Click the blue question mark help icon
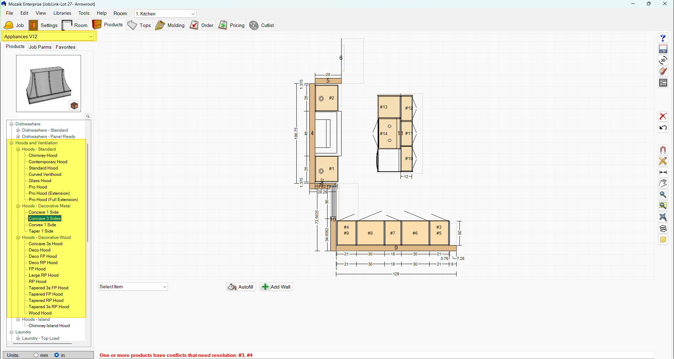 pyautogui.click(x=663, y=38)
